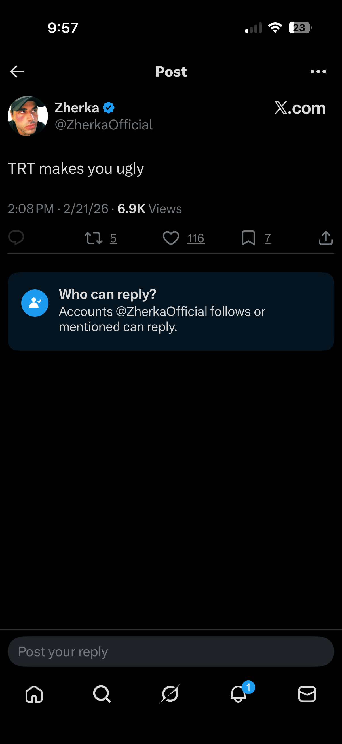Tap the X.com label
This screenshot has height=744, width=342.
(300, 108)
